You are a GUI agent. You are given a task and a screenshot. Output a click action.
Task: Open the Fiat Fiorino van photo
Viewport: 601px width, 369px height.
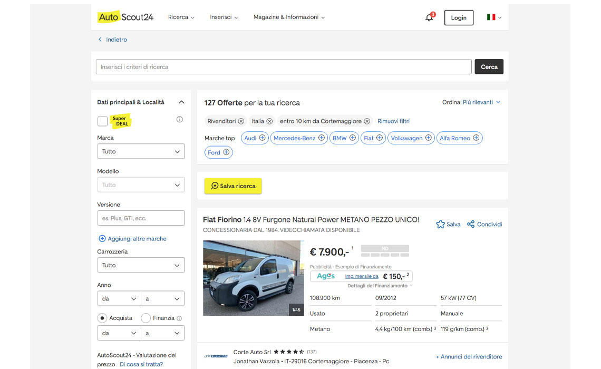tap(254, 278)
